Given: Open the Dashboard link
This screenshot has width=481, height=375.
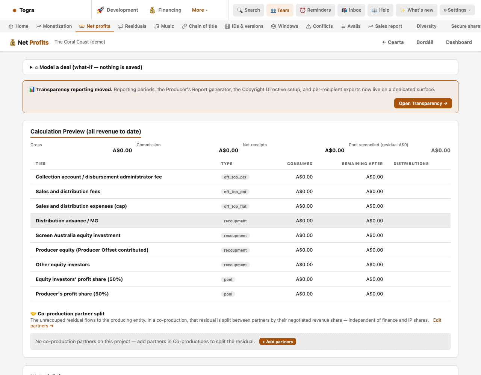Looking at the screenshot, I should click(459, 42).
